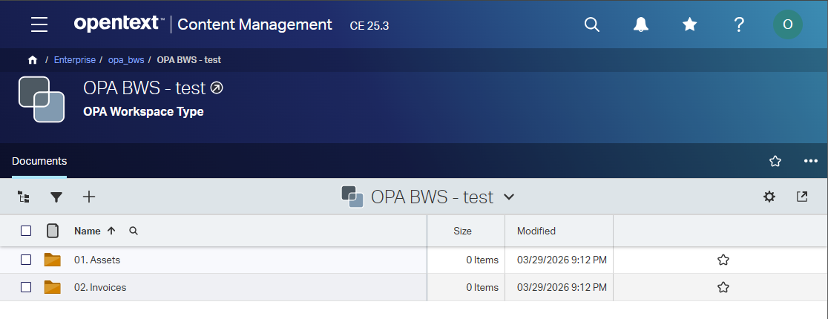Open the help question mark

739,24
